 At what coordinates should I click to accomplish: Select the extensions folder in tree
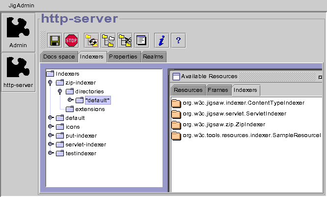click(x=90, y=109)
